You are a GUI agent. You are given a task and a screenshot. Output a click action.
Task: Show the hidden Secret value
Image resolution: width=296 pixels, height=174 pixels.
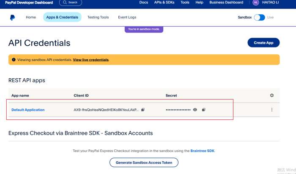(x=195, y=110)
